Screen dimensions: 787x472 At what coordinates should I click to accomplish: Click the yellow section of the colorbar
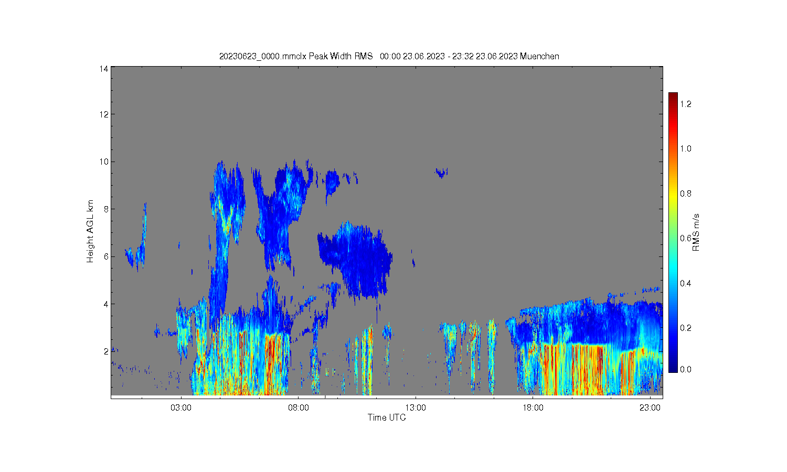673,197
